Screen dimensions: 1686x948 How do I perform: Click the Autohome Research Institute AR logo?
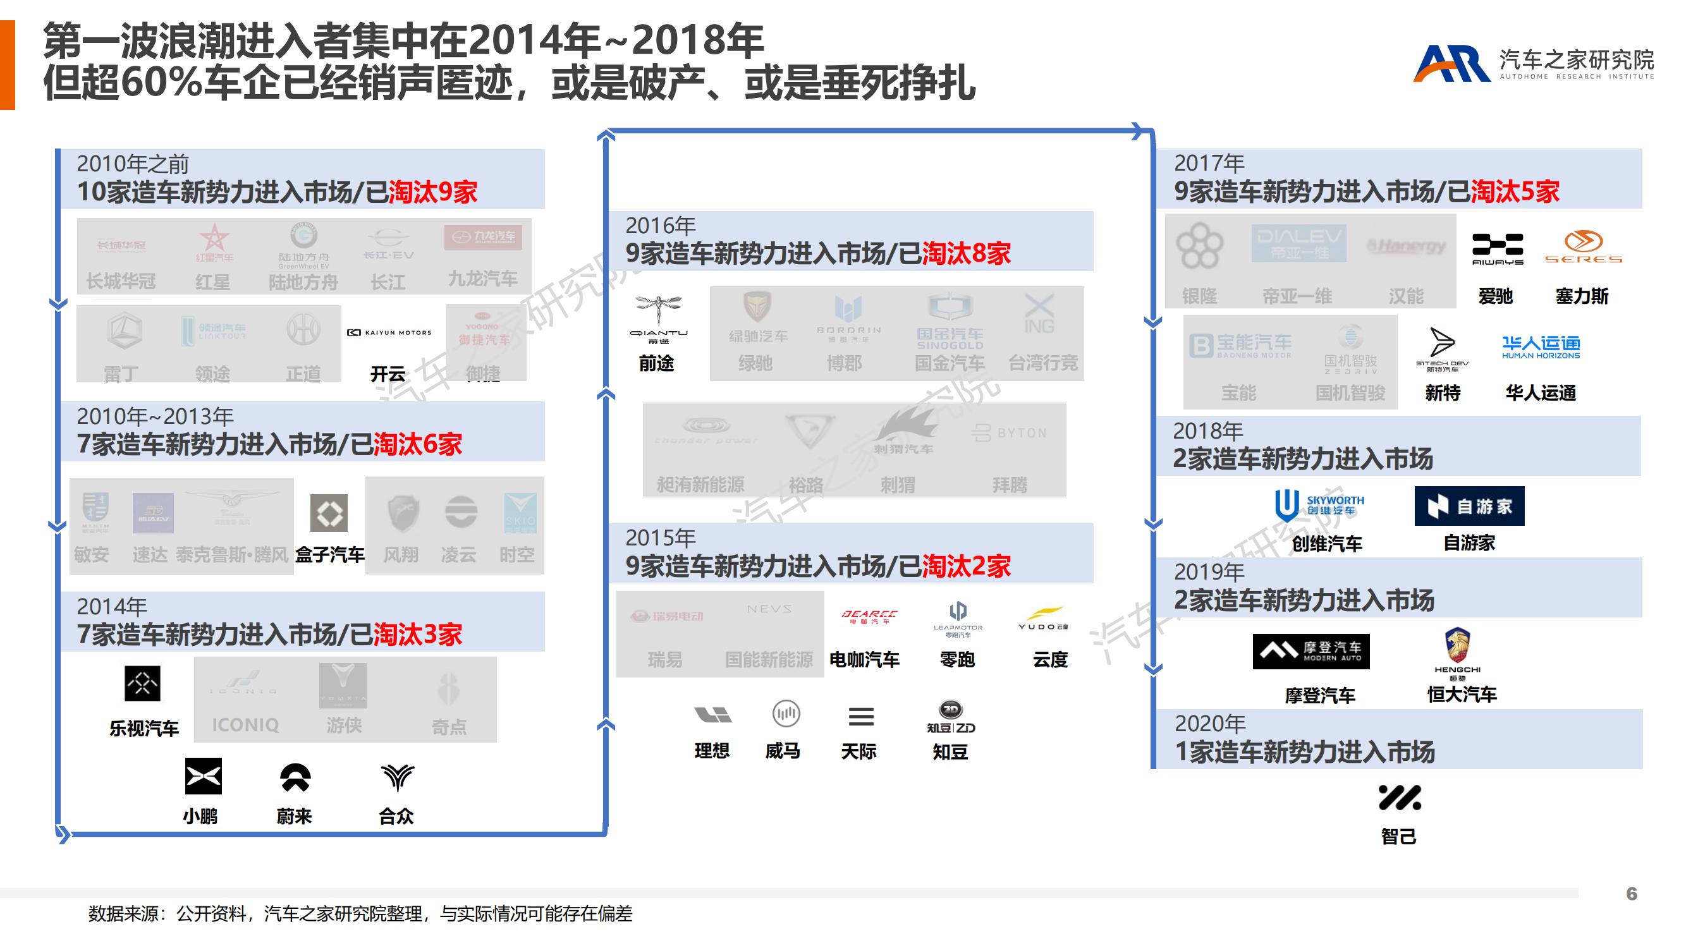(x=1451, y=63)
